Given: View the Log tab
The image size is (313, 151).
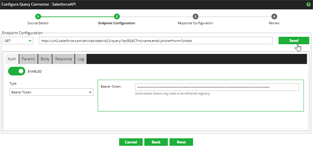Looking at the screenshot, I should pyautogui.click(x=81, y=59).
